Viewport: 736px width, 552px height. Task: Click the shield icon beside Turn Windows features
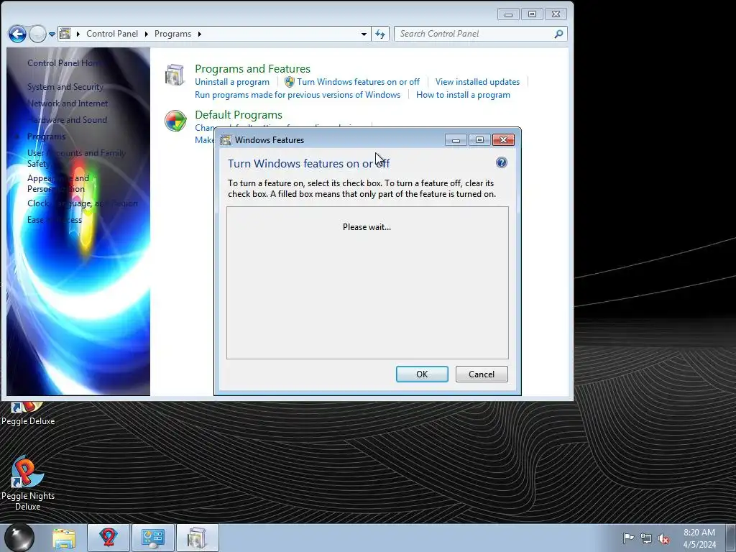[x=290, y=82]
